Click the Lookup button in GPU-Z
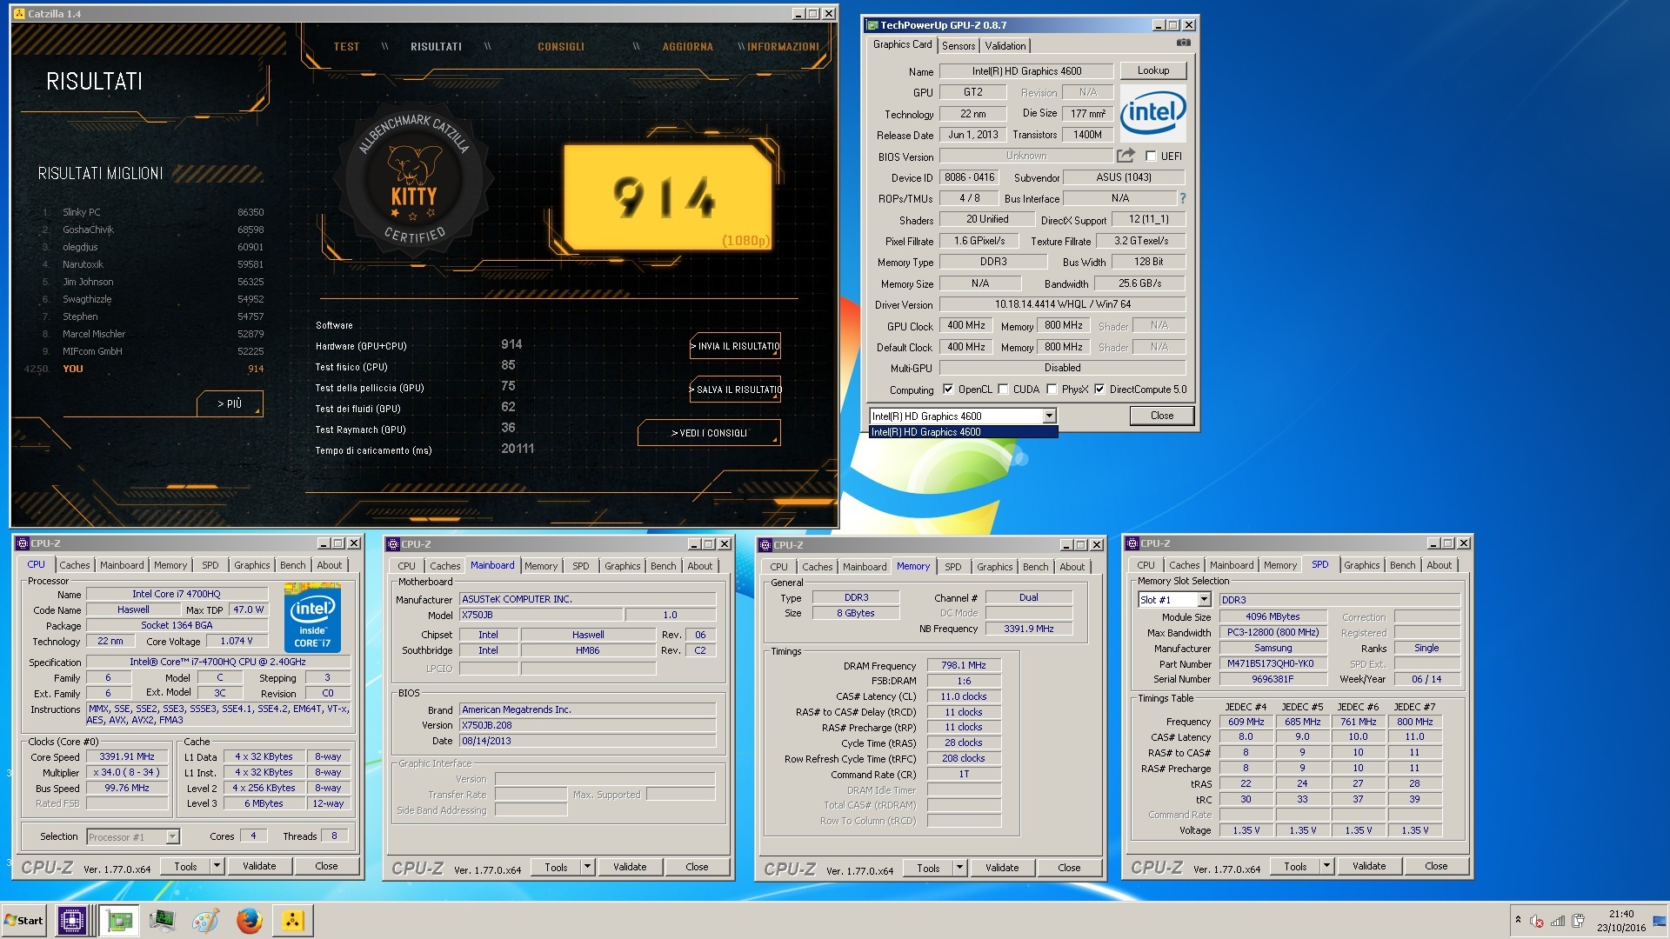The height and width of the screenshot is (939, 1670). (x=1153, y=70)
